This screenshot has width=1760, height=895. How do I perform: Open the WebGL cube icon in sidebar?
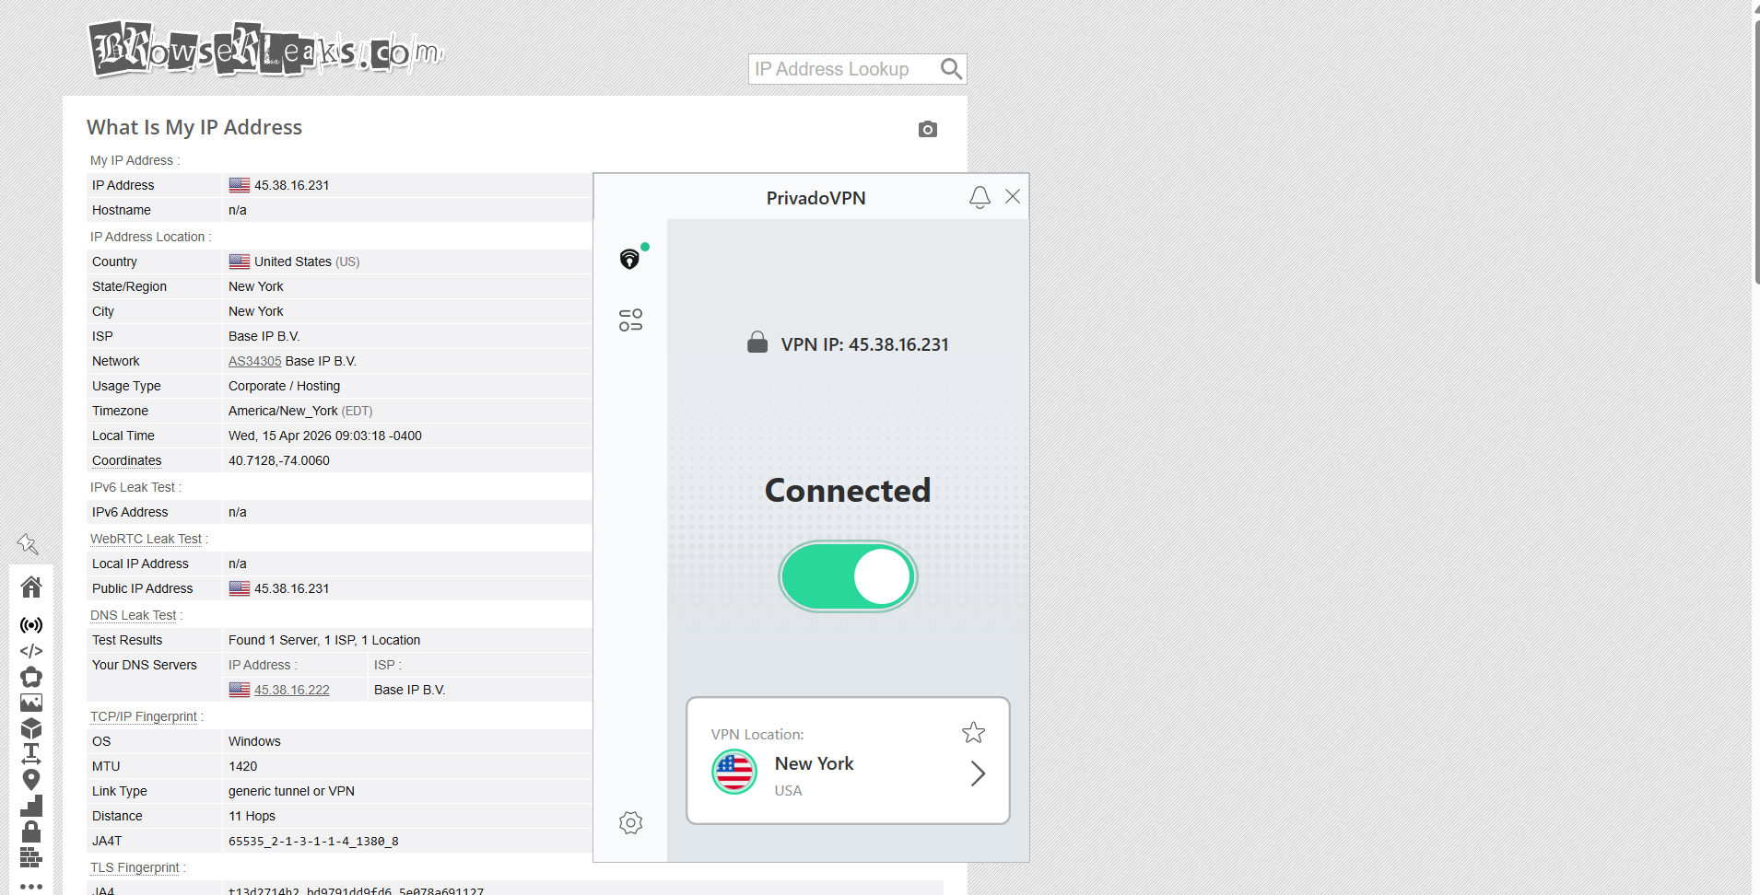pyautogui.click(x=31, y=728)
